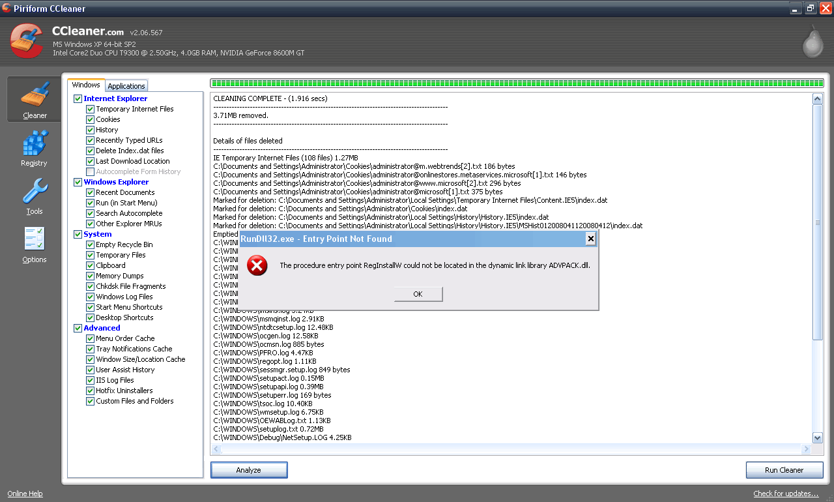Uncheck Temporary Internet Files option
This screenshot has width=834, height=502.
(91, 109)
